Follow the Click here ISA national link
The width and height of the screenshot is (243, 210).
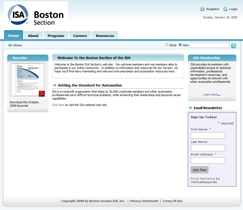58,105
